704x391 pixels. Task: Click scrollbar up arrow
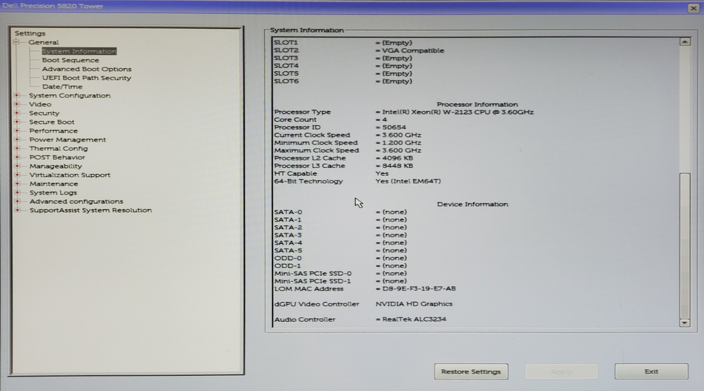point(684,42)
